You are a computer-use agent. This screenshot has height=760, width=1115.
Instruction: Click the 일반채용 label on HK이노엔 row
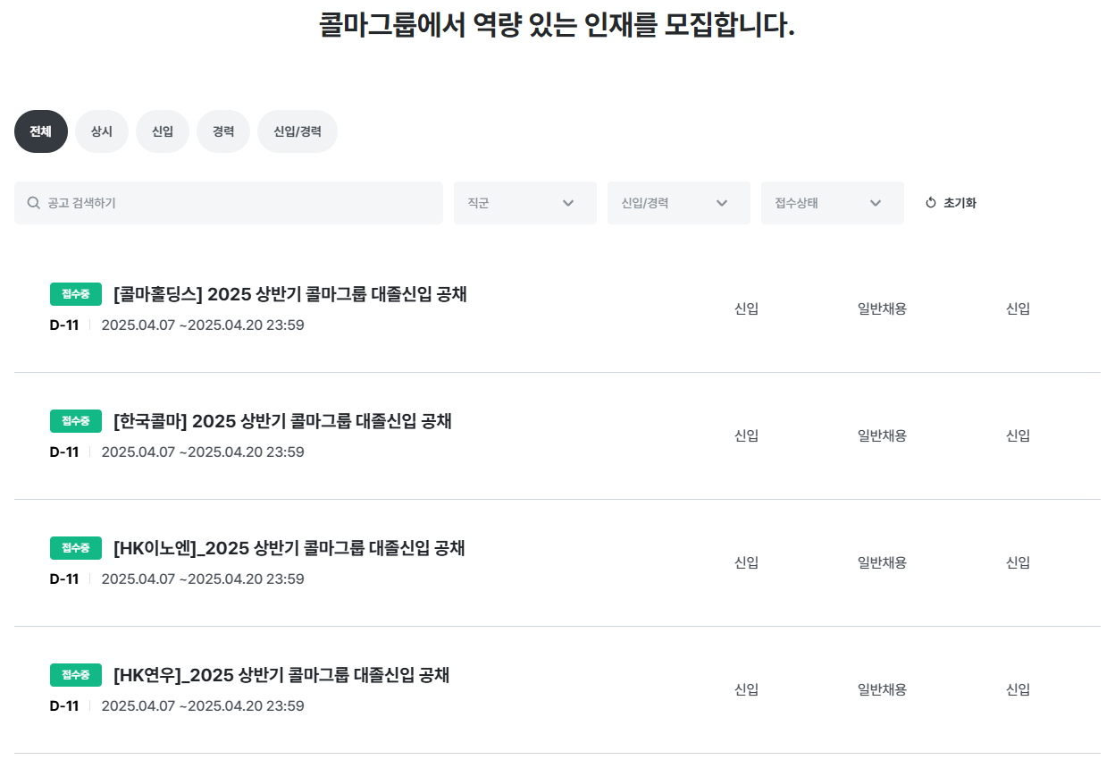point(882,562)
